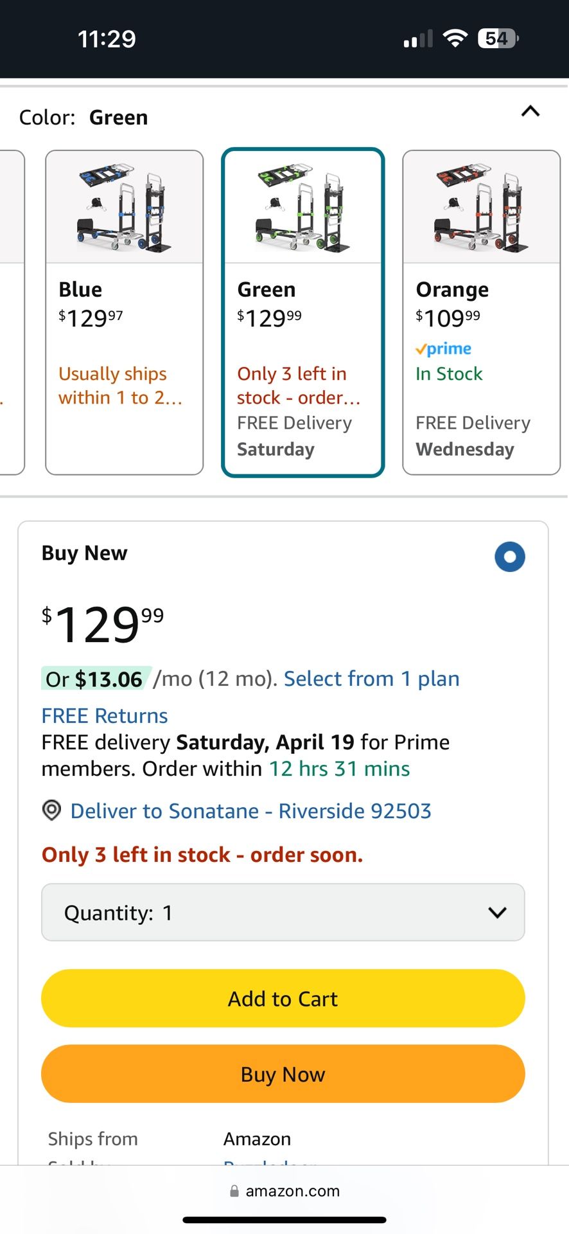Screen dimensions: 569x1234
Task: Tap the Green hand truck thumbnail
Action: click(x=302, y=208)
